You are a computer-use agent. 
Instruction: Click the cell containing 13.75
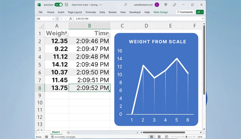coord(57,88)
